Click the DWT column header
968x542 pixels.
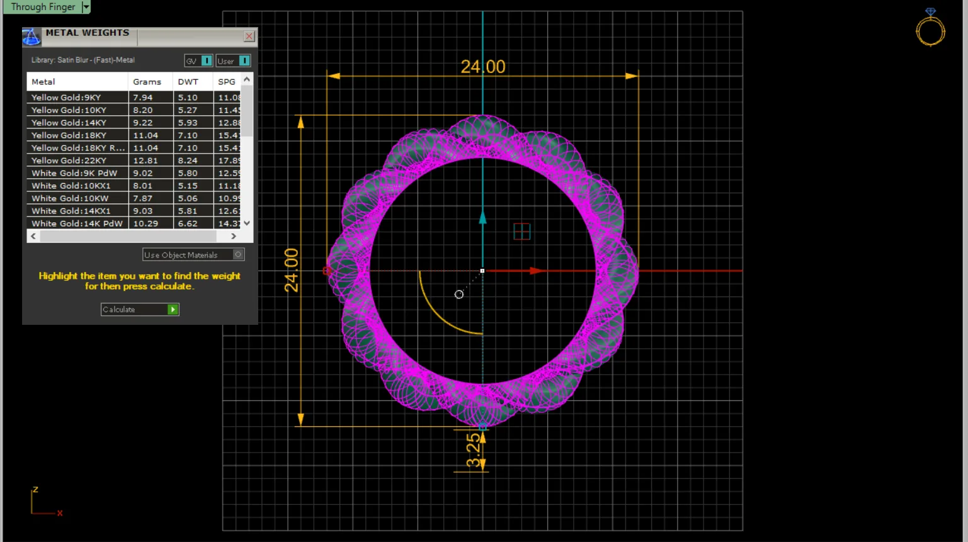tap(193, 82)
